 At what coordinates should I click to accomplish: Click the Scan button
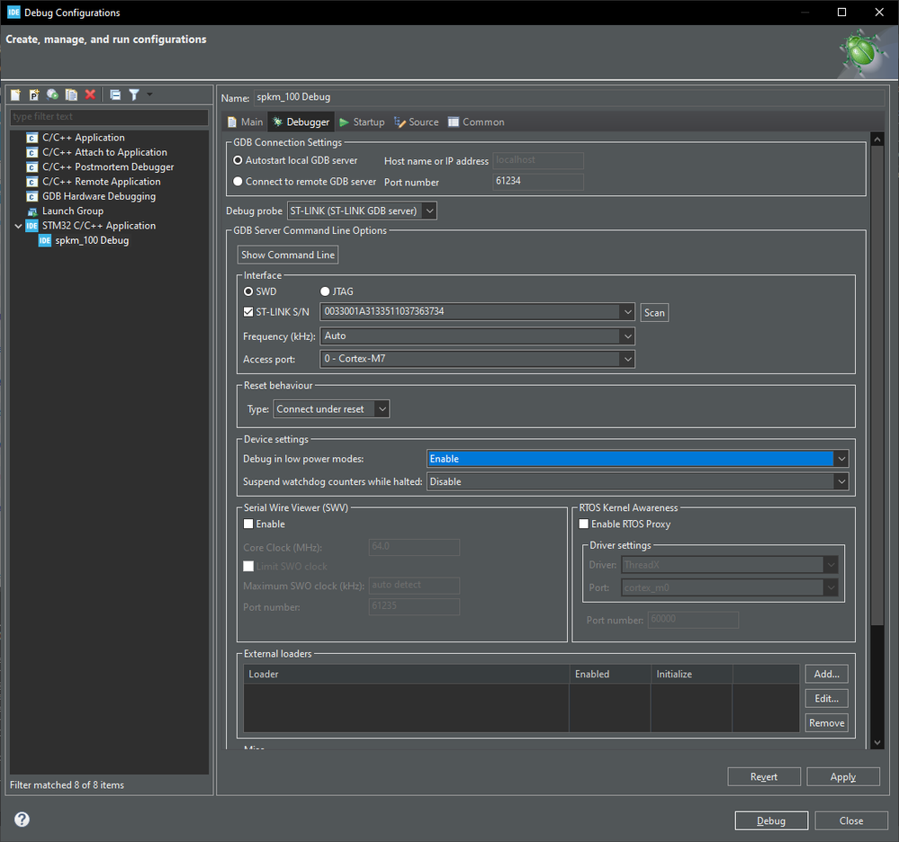pos(654,313)
